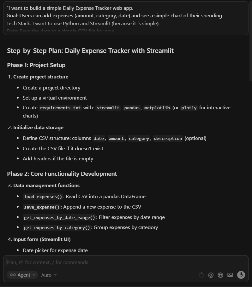Screen dimensions: 252x287
Task: Open the @ context picker icon
Action: 211,275
